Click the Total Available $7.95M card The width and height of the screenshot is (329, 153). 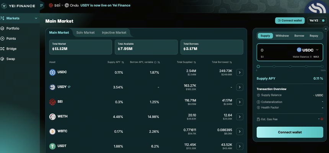coord(146,47)
